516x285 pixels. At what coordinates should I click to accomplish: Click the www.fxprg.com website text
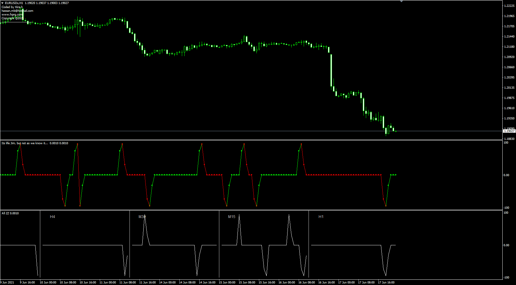tap(12, 15)
